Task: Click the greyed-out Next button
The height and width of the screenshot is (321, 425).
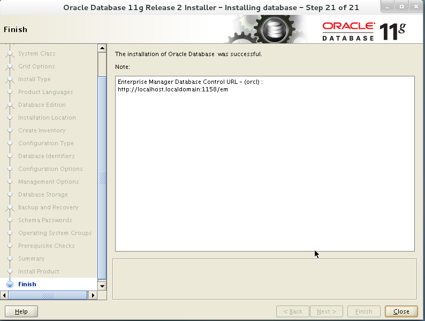Action: click(327, 311)
